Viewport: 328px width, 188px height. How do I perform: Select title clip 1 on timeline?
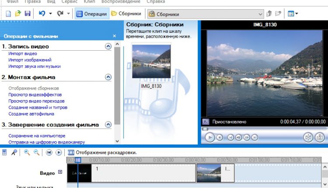(131, 173)
